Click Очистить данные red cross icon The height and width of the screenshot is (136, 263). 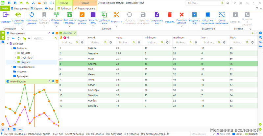[182, 15]
